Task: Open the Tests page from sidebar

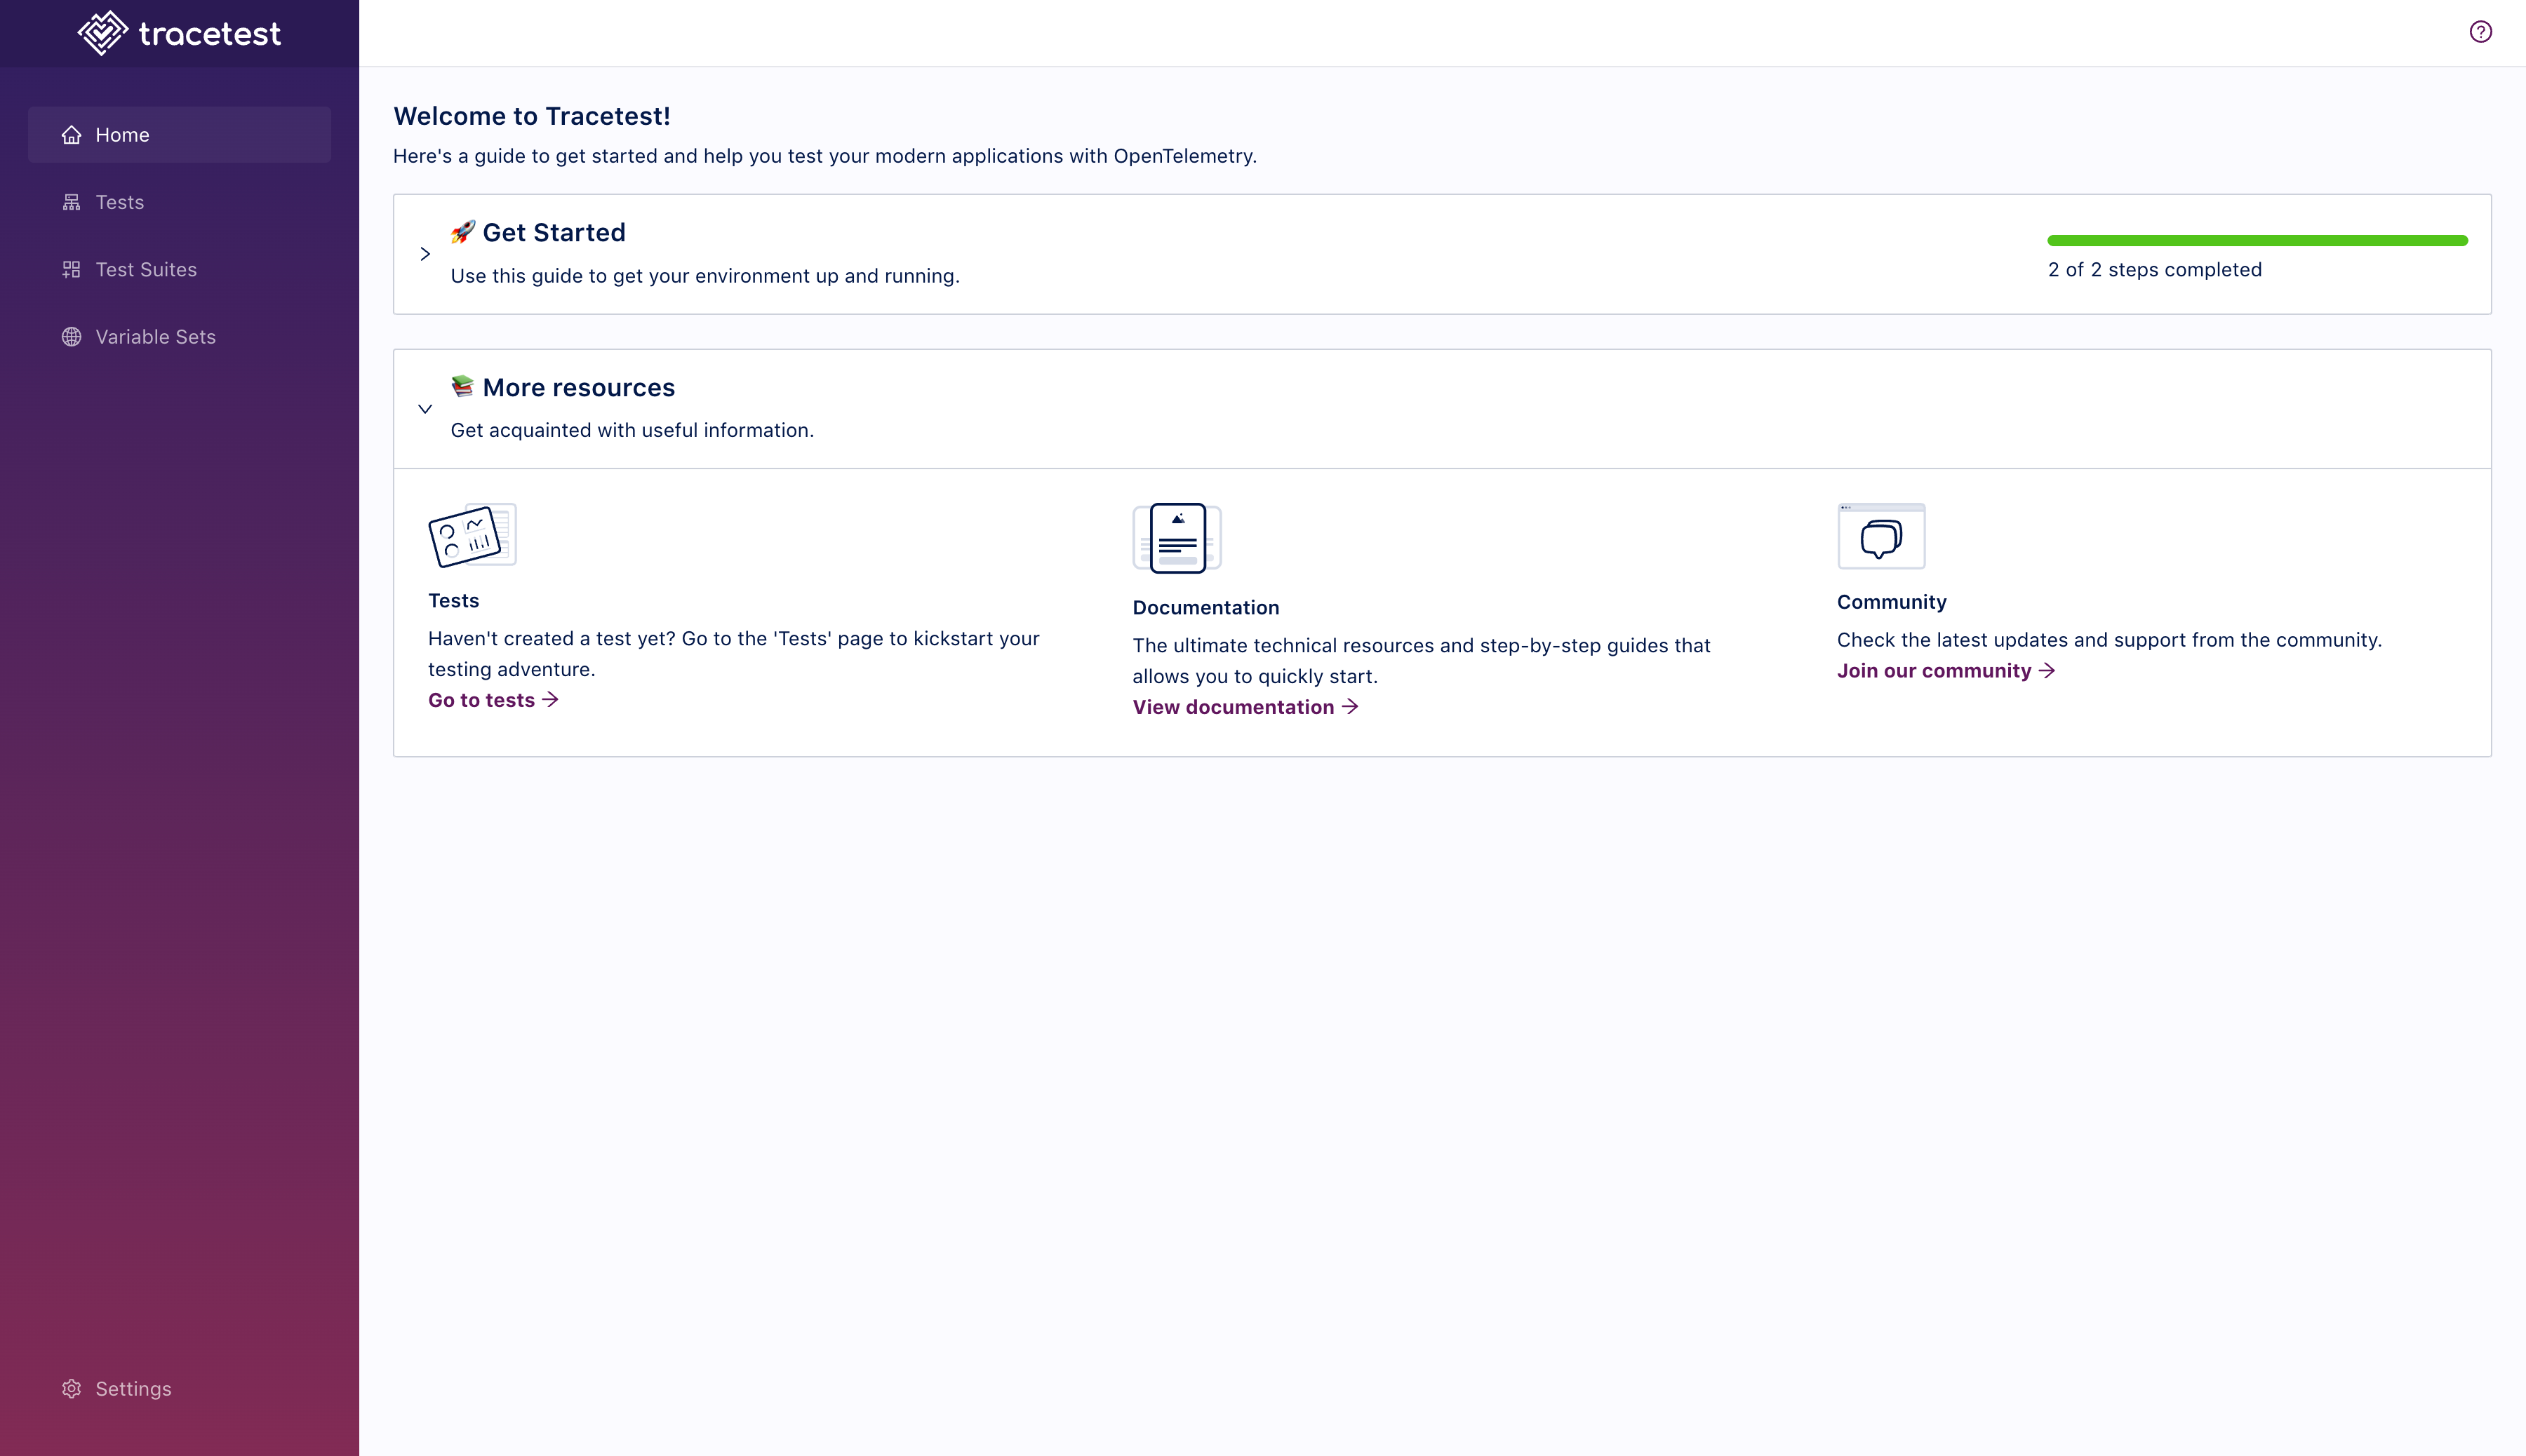Action: [x=179, y=202]
